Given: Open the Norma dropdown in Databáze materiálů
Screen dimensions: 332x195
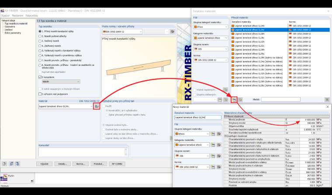Looking at the screenshot, I should (211, 60).
